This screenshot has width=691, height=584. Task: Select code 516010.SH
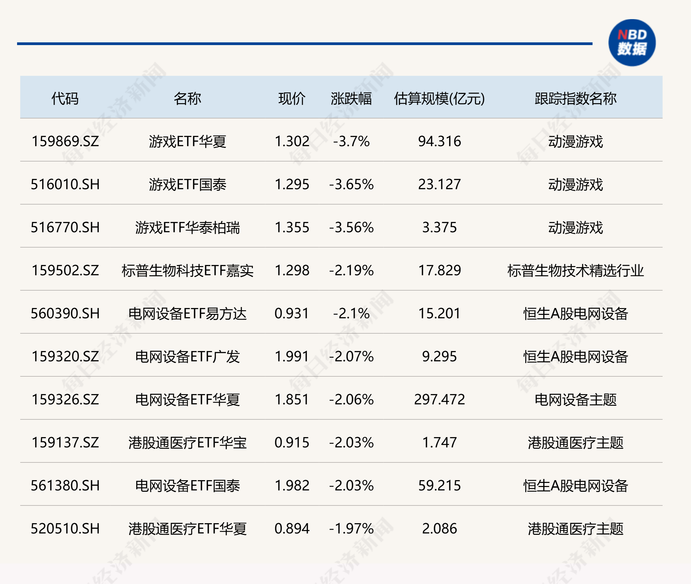67,184
